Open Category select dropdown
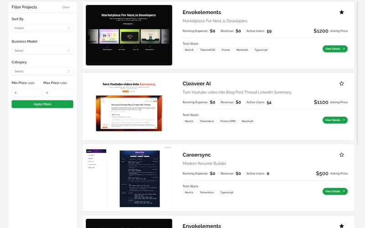Viewport: 365px width, 228px height. 42,71
